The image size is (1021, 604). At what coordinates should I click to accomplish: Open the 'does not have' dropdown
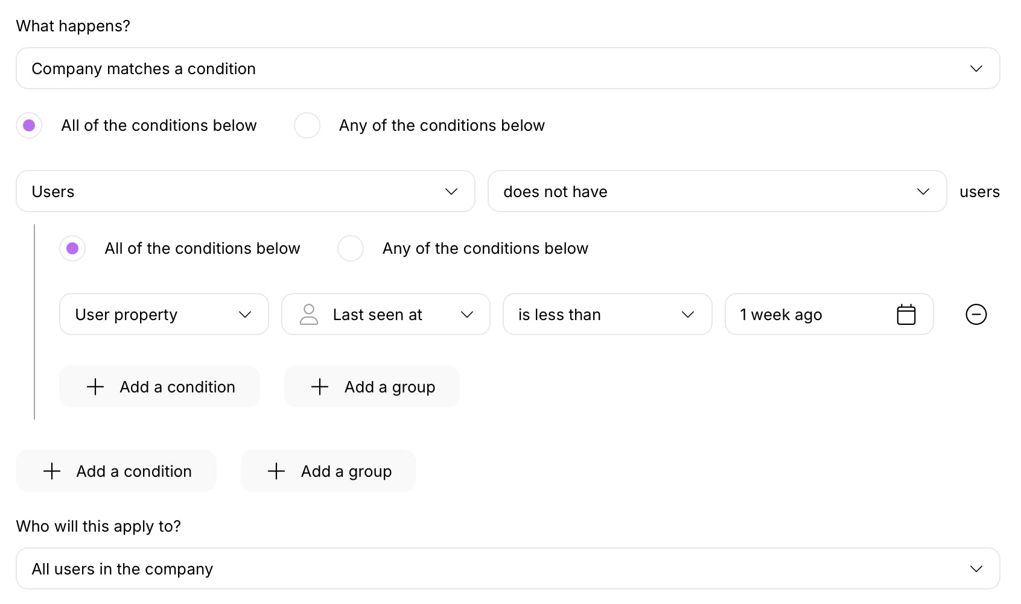716,192
